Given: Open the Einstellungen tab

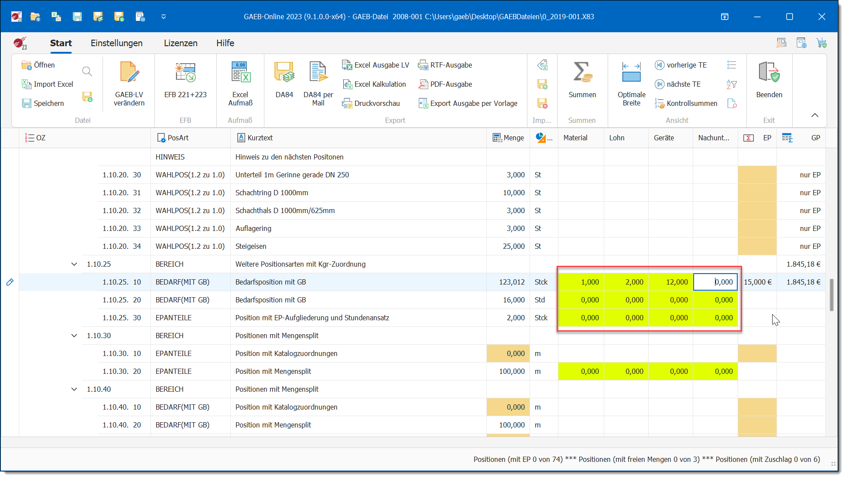Looking at the screenshot, I should coord(116,43).
